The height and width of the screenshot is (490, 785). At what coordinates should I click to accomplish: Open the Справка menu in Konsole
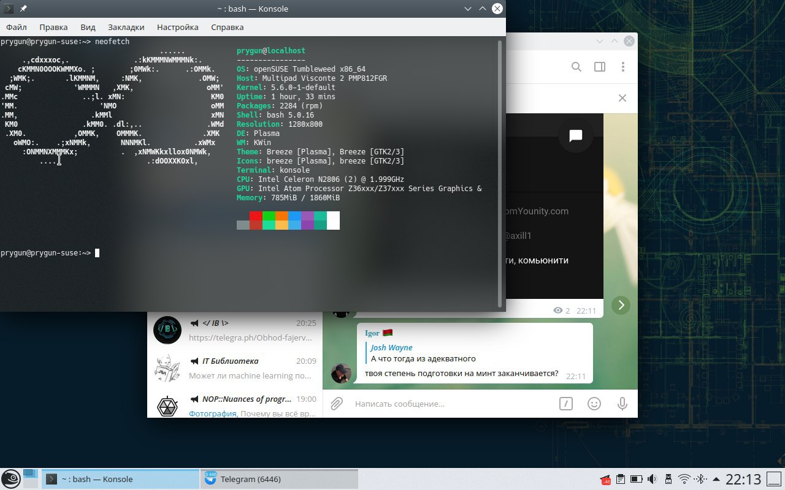227,27
